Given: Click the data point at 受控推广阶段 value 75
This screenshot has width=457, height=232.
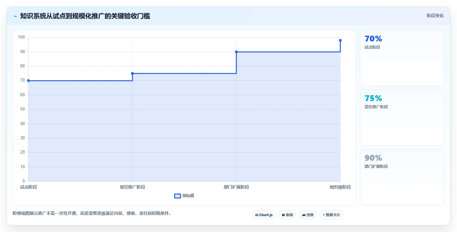Looking at the screenshot, I should pos(132,74).
